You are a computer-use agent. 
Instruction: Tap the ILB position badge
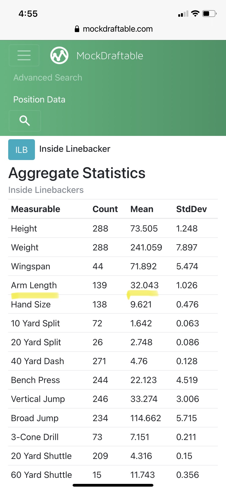[x=22, y=150]
